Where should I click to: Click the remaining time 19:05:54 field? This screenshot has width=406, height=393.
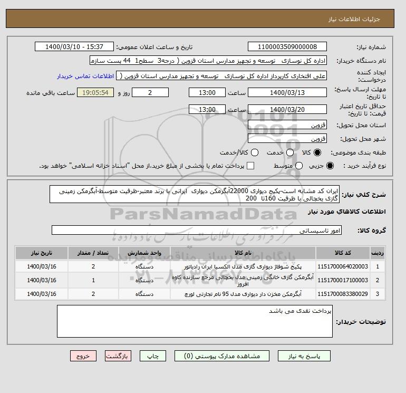95,92
